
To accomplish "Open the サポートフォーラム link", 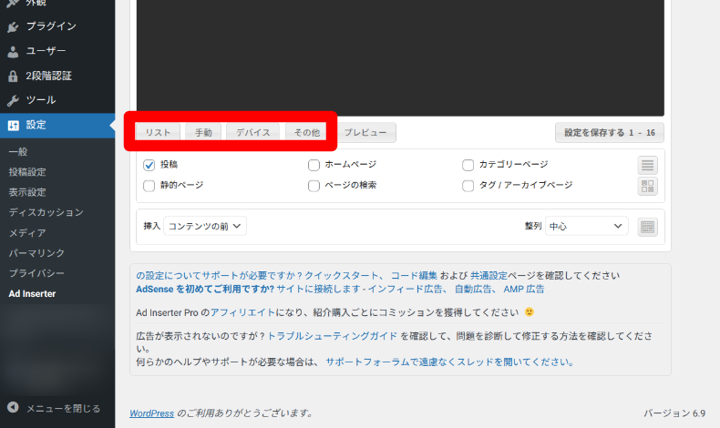I will pos(450,362).
